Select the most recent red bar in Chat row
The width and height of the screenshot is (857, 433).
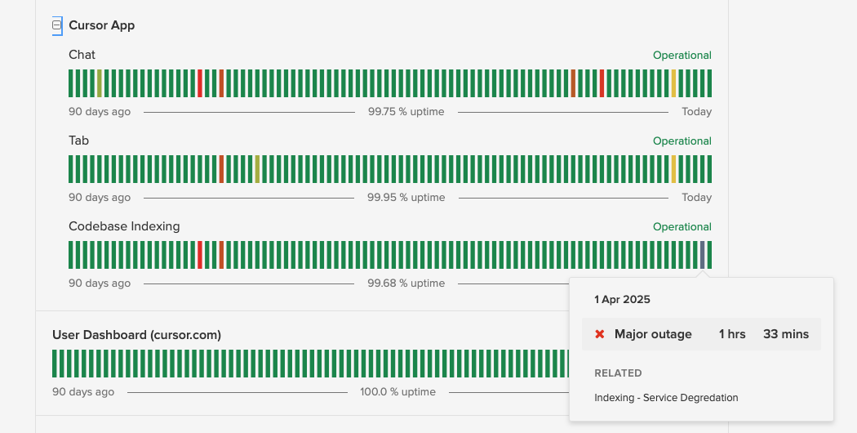602,83
